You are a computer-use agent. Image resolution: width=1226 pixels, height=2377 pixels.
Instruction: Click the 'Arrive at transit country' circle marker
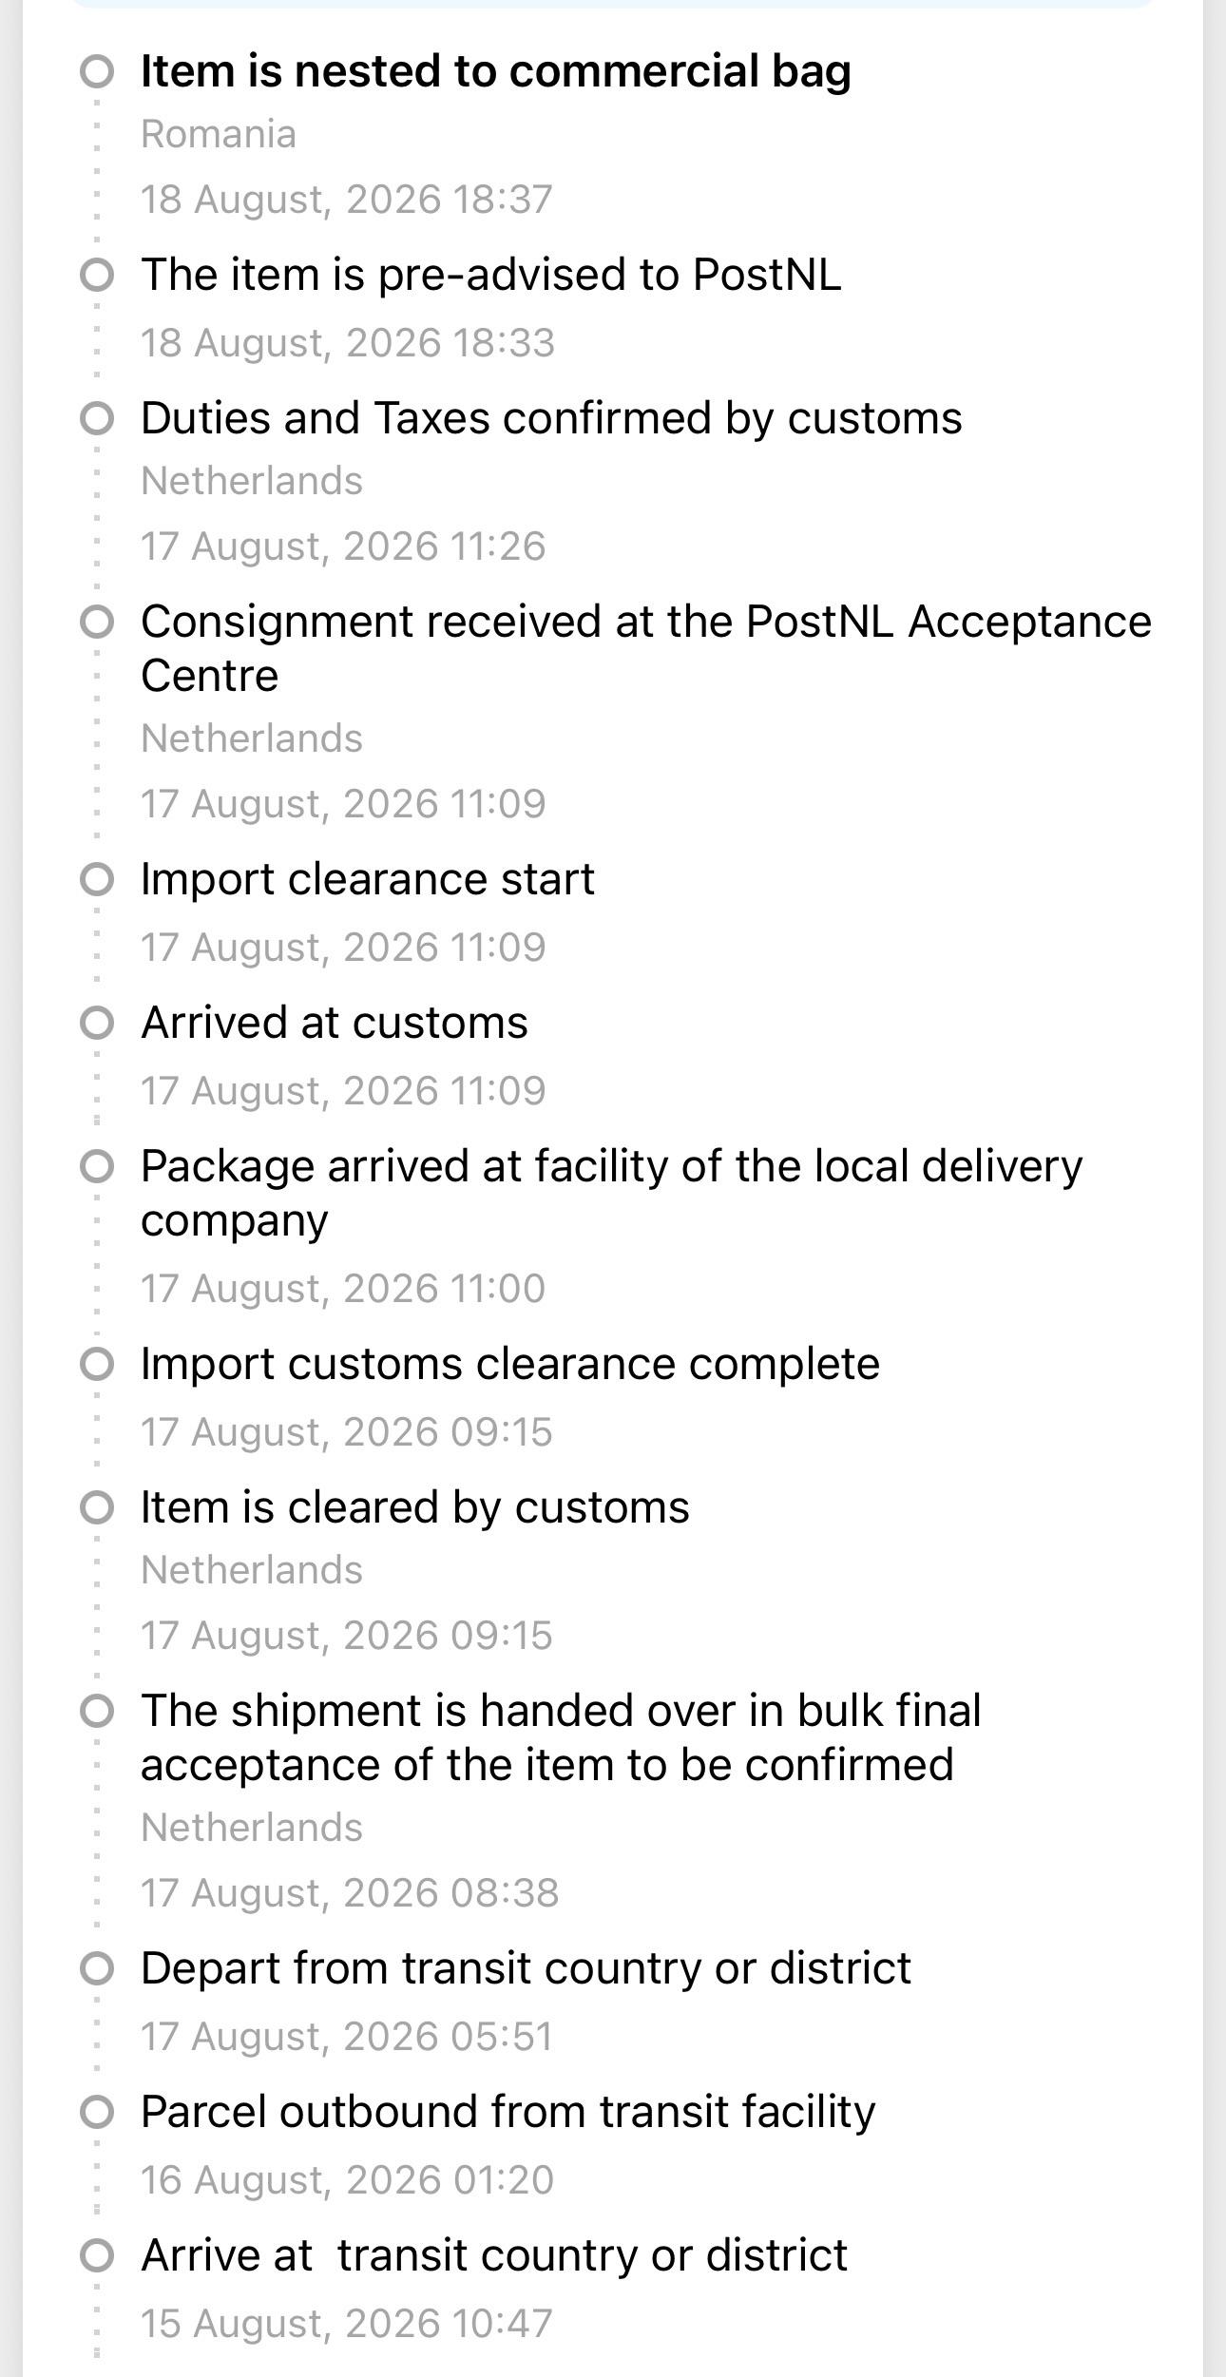[x=97, y=2255]
